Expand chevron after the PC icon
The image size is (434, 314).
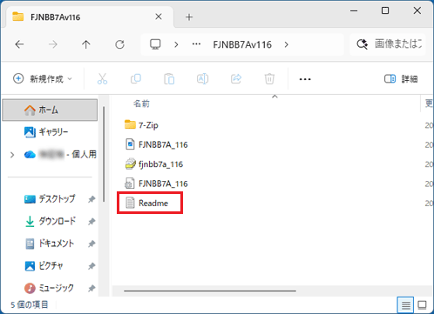(x=176, y=44)
